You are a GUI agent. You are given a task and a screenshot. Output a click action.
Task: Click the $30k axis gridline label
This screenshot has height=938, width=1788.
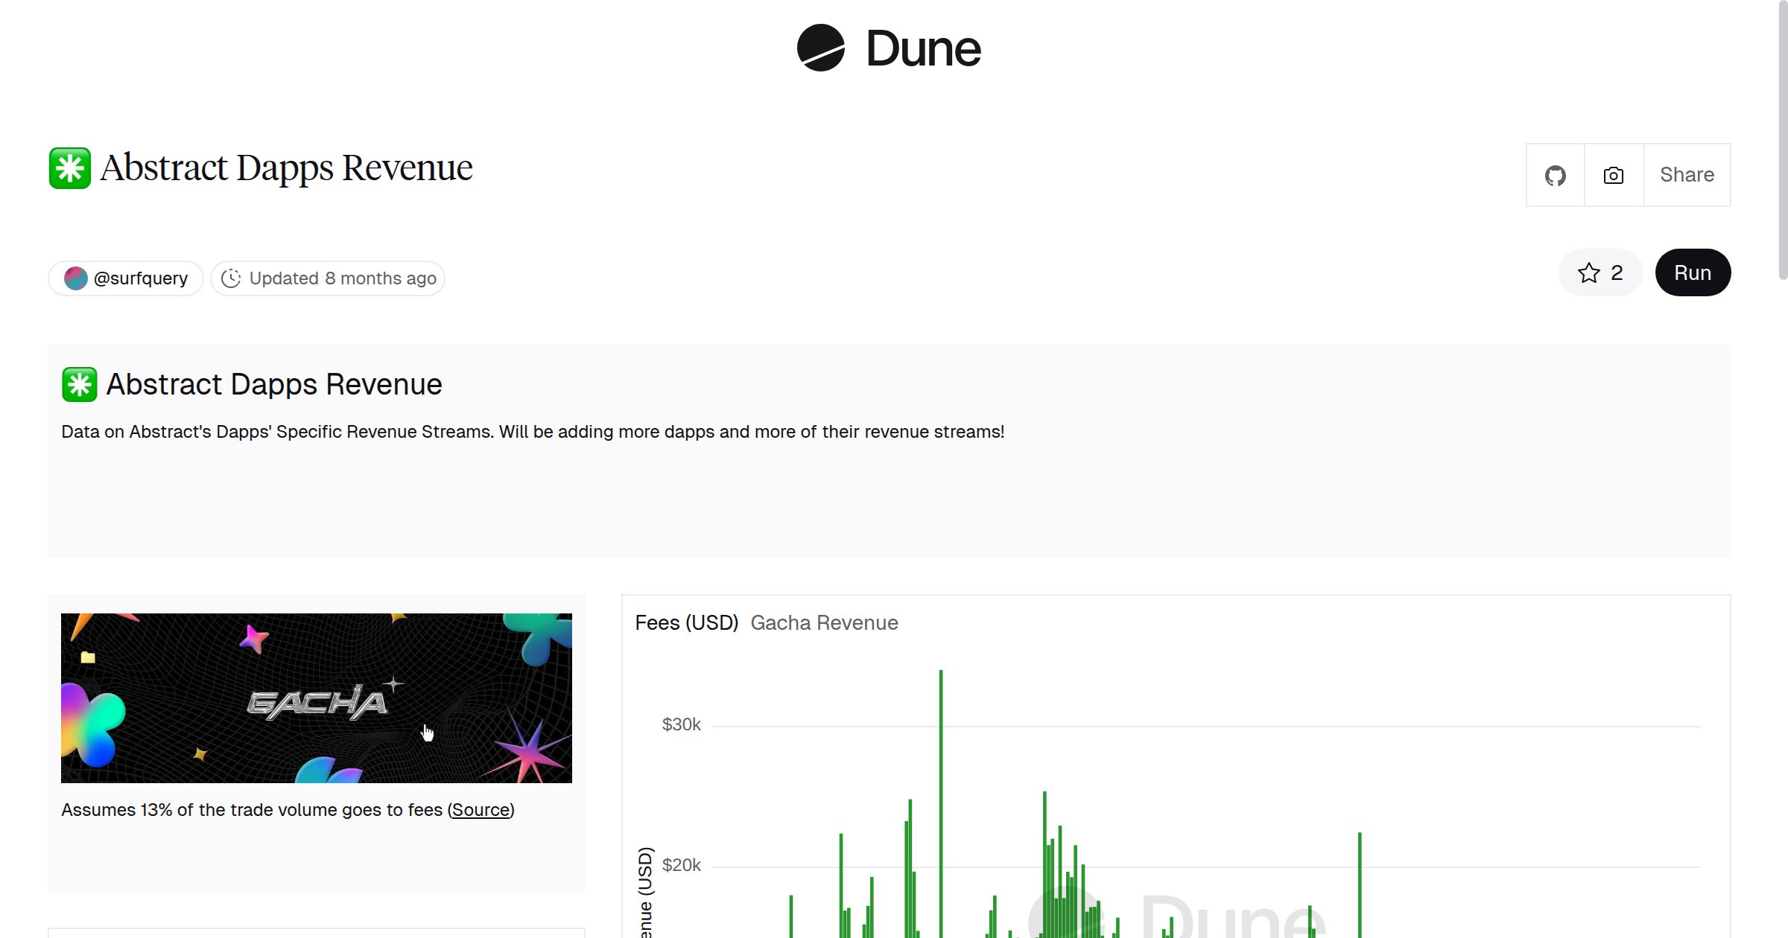pos(680,724)
